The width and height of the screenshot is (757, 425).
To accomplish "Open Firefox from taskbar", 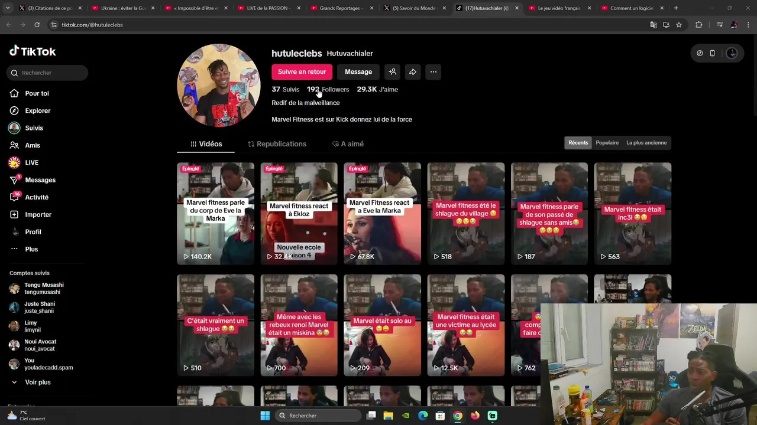I will pos(475,416).
